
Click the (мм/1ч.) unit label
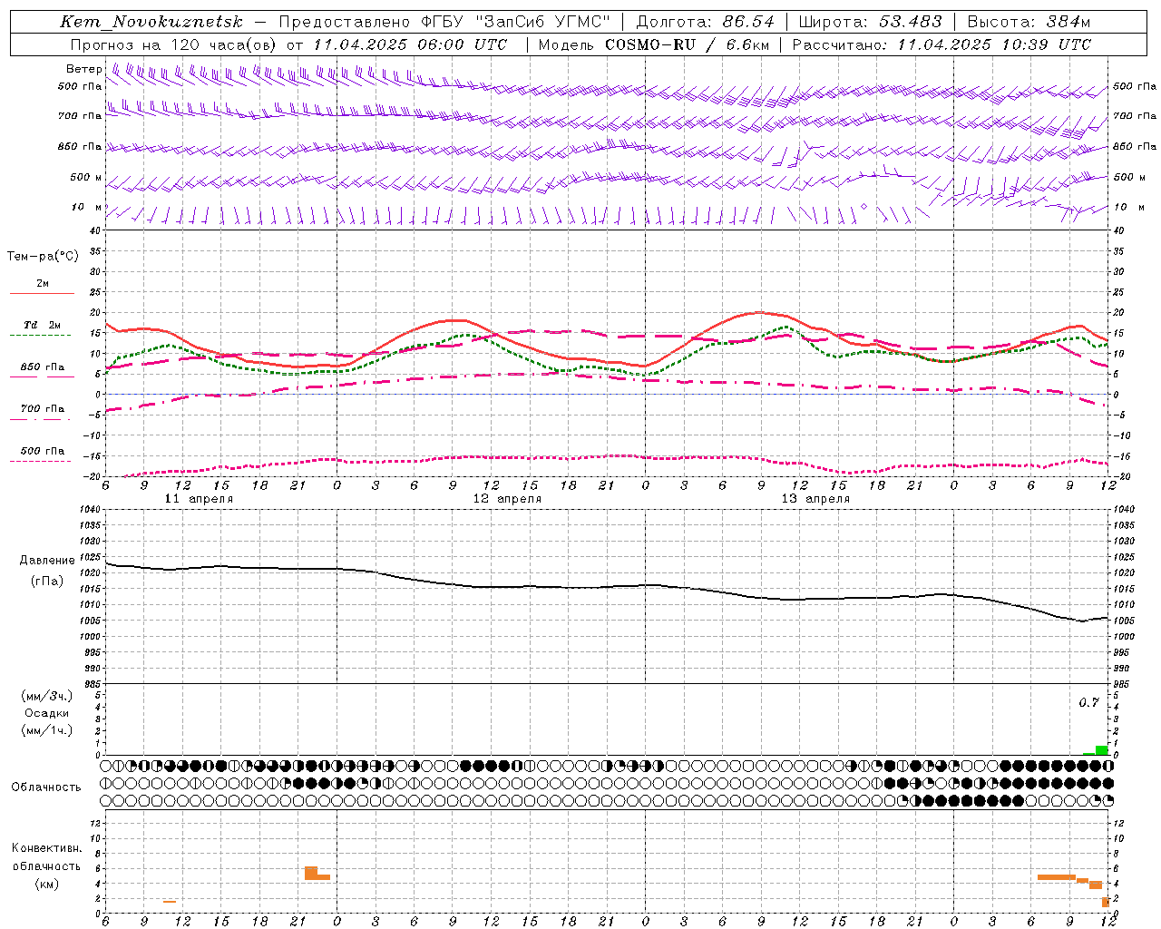(x=47, y=730)
